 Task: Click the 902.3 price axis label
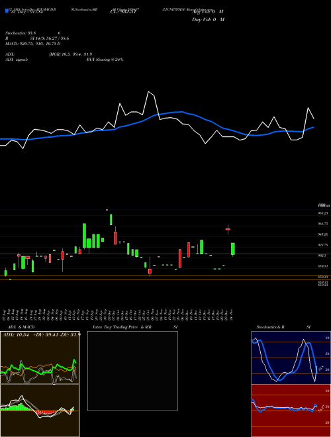(x=322, y=256)
